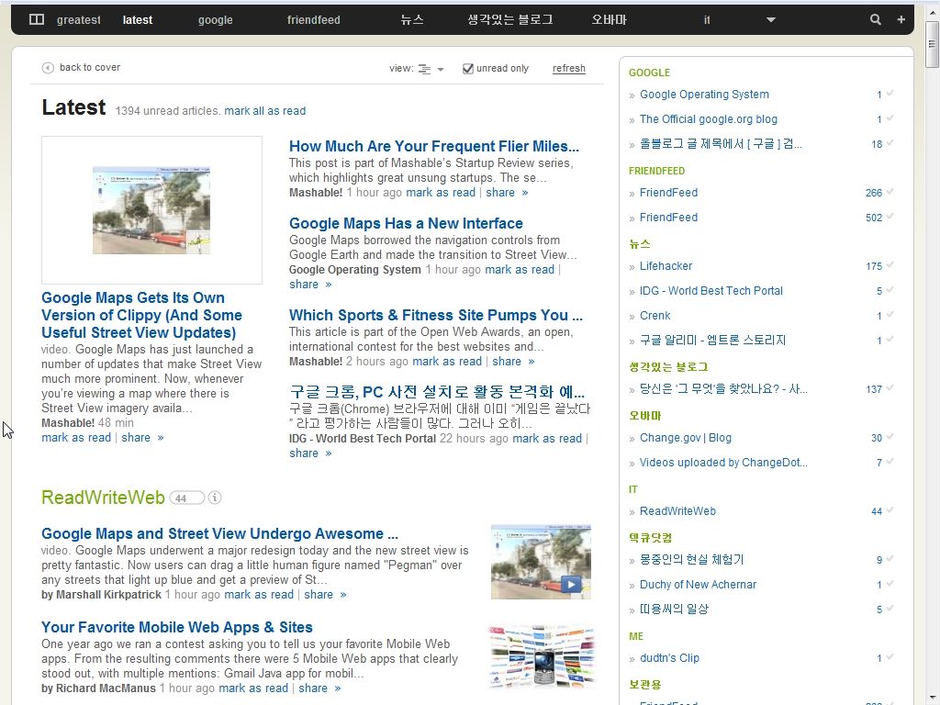Image resolution: width=940 pixels, height=705 pixels.
Task: Click share arrow under Google Maps Clippy article
Action: click(x=160, y=438)
